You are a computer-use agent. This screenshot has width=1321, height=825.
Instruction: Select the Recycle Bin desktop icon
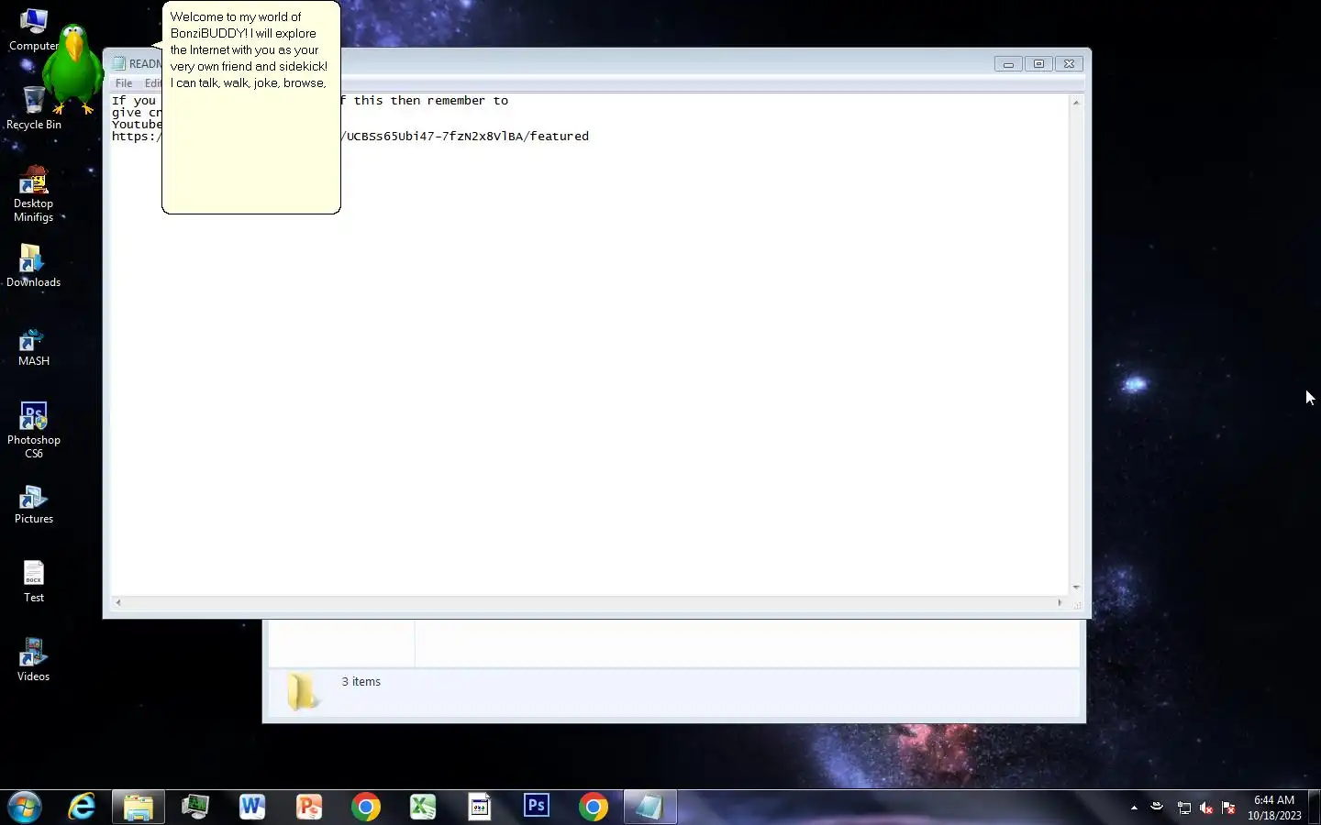point(34,108)
